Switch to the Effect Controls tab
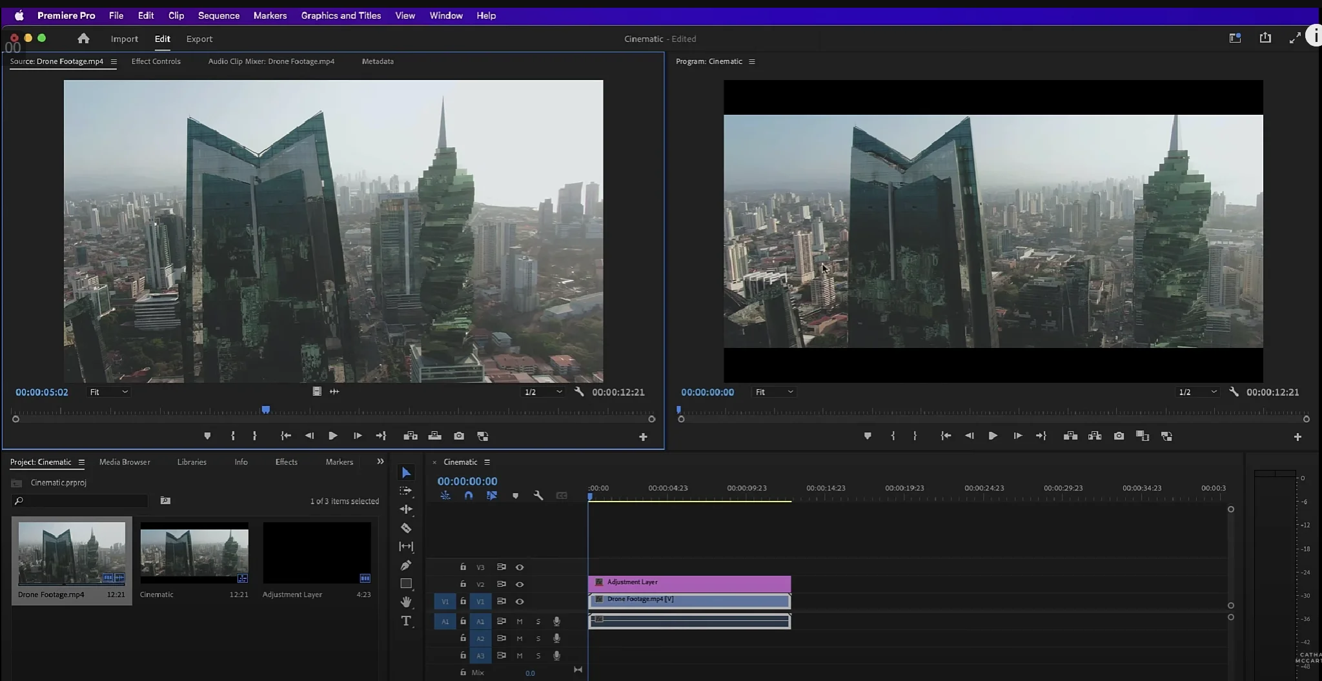 [x=156, y=61]
